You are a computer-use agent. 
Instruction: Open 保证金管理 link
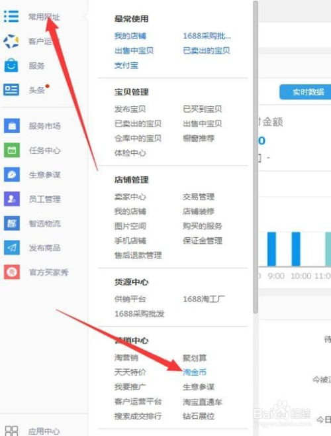(203, 241)
